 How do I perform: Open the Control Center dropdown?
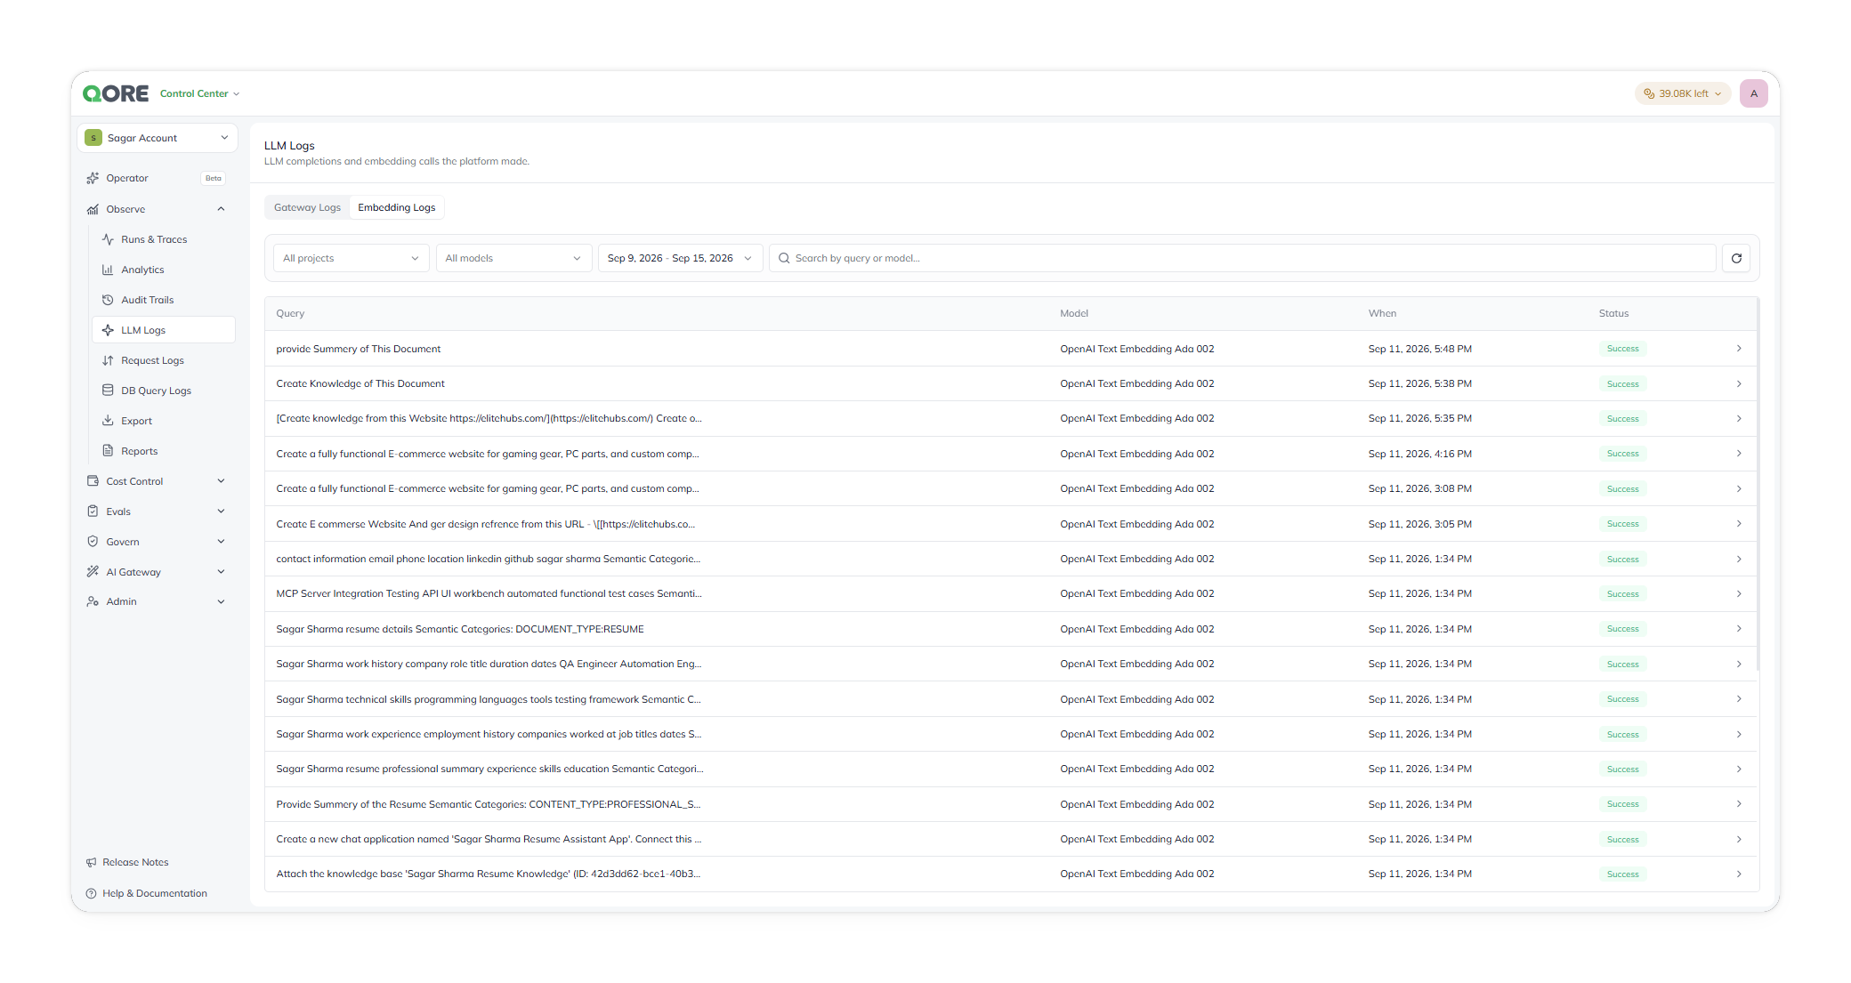(199, 93)
